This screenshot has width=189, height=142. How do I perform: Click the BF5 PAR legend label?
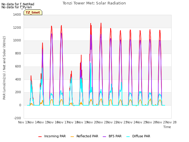115,136
